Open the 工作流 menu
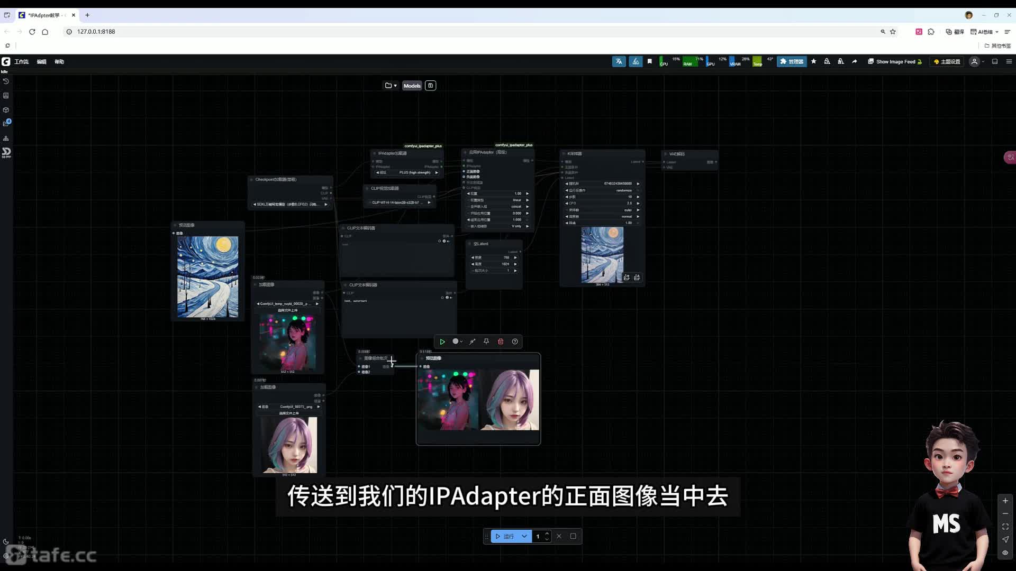 pyautogui.click(x=22, y=62)
